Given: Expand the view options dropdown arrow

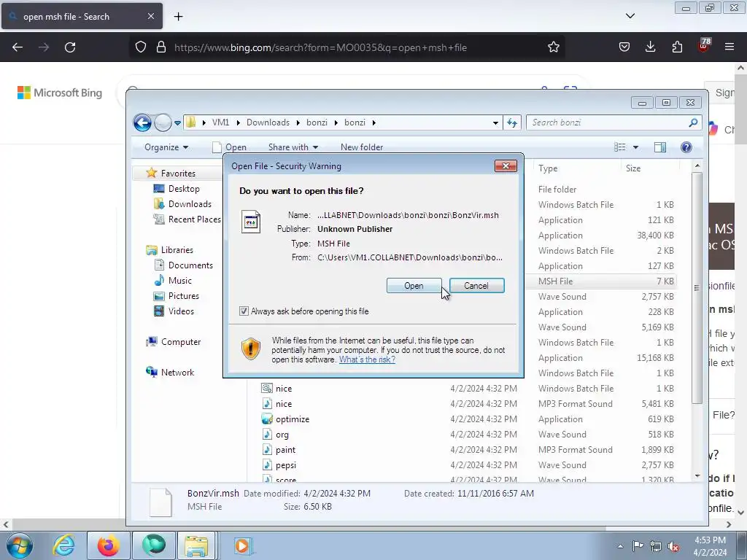Looking at the screenshot, I should tap(635, 147).
